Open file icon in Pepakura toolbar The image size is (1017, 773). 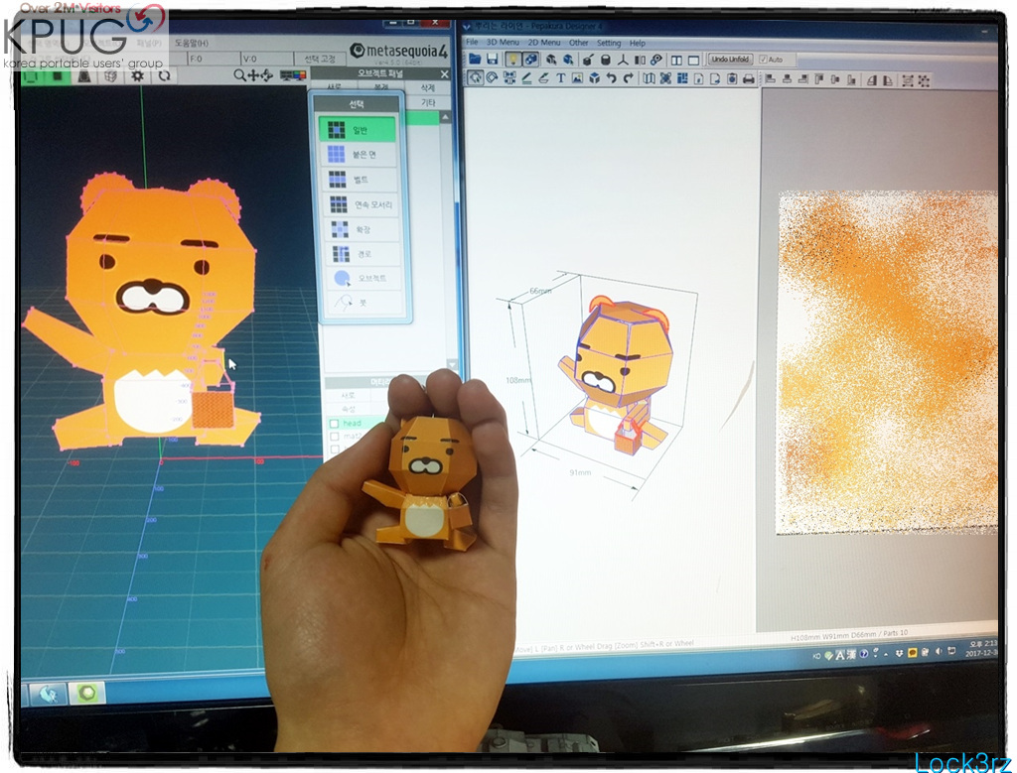[475, 59]
